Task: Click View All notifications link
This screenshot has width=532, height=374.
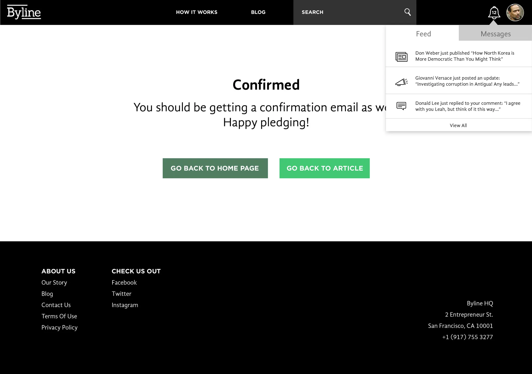Action: coord(458,125)
